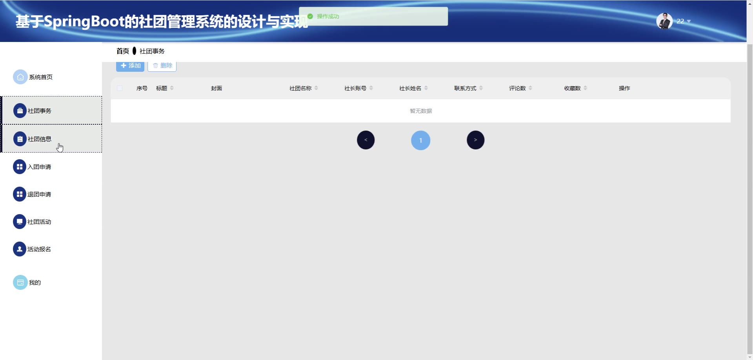Viewport: 753px width, 360px height.
Task: Click the 社团事务 breadcrumb text
Action: tap(152, 51)
